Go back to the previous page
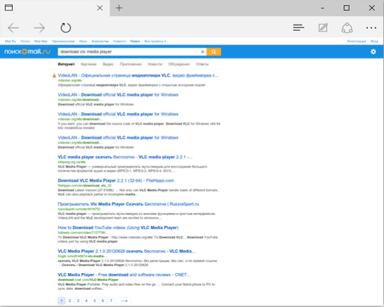 click(x=13, y=28)
